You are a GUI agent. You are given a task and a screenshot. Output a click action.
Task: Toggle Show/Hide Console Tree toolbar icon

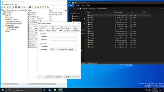(x=10, y=7)
